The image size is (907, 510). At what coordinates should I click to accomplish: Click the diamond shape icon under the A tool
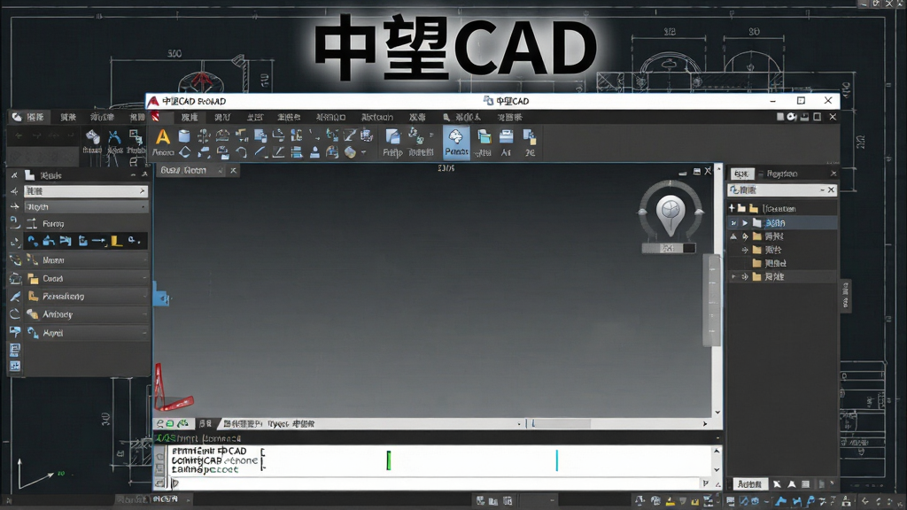pyautogui.click(x=184, y=152)
